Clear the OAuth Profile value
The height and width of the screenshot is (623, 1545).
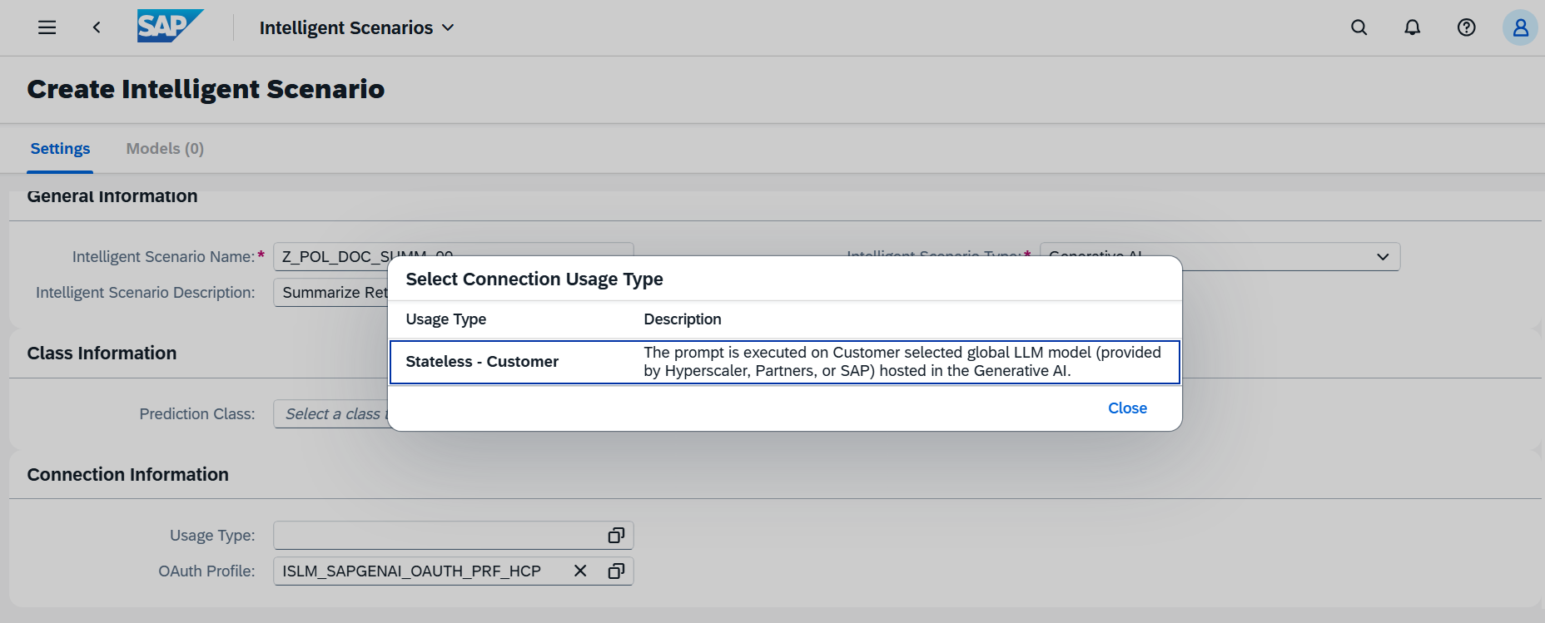tap(580, 571)
